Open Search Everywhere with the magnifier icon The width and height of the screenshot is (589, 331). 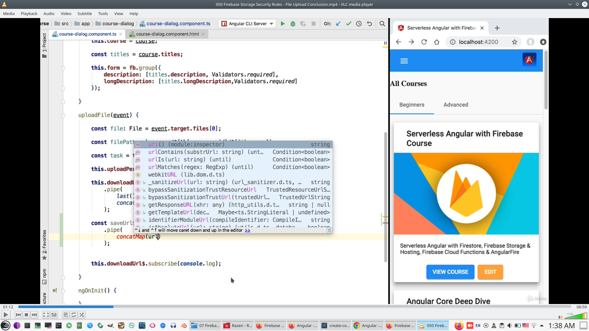tap(382, 23)
